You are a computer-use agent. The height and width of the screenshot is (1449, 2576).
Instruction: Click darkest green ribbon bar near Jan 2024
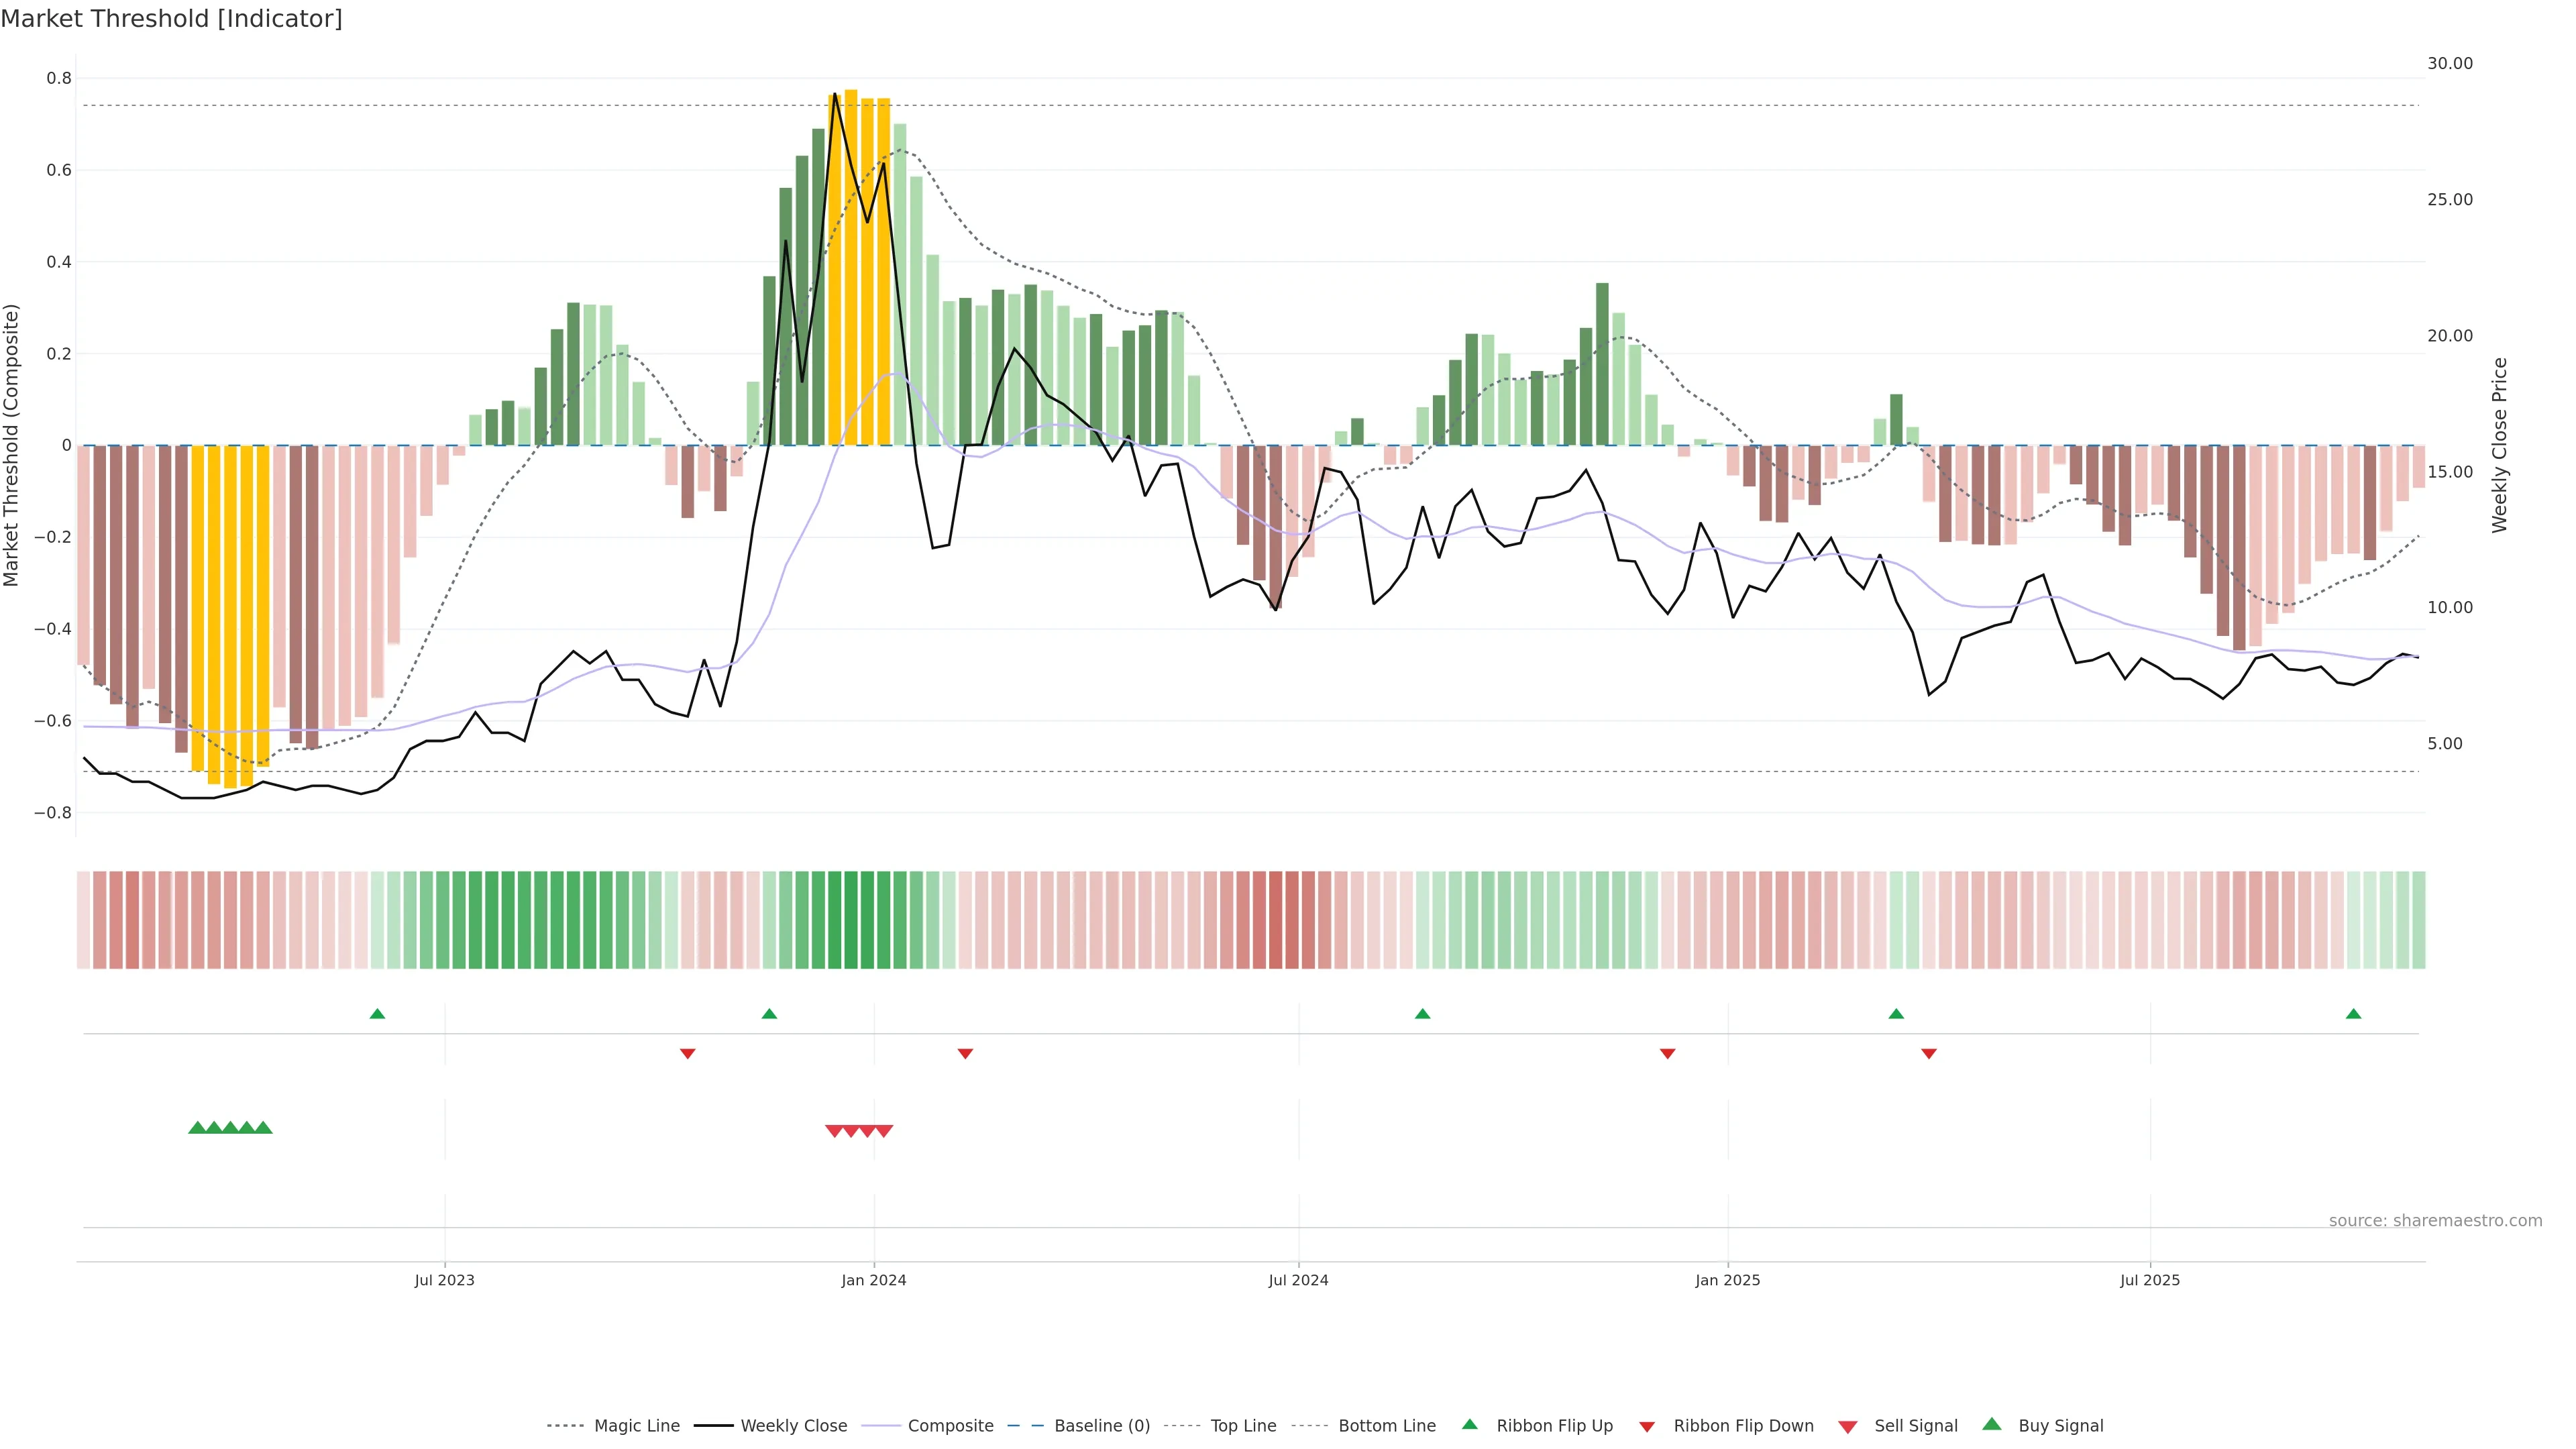click(x=850, y=920)
